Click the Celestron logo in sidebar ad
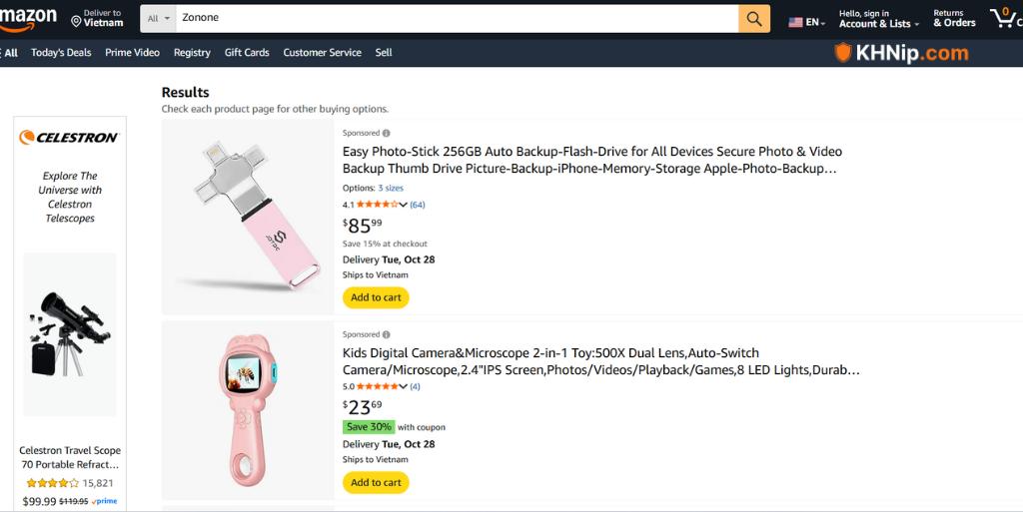1023x512 pixels. click(70, 138)
